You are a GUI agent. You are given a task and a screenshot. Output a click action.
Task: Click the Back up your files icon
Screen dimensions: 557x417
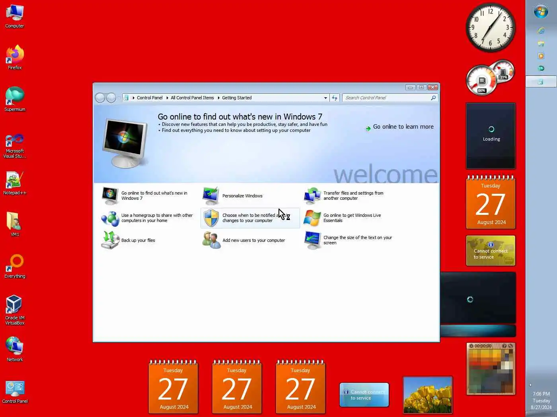[110, 240]
